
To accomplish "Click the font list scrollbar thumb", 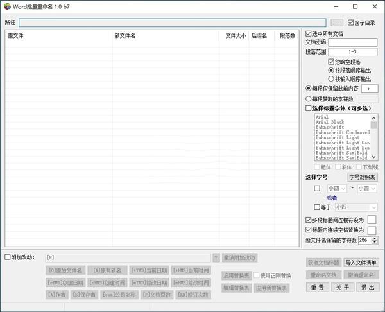I will coord(373,125).
